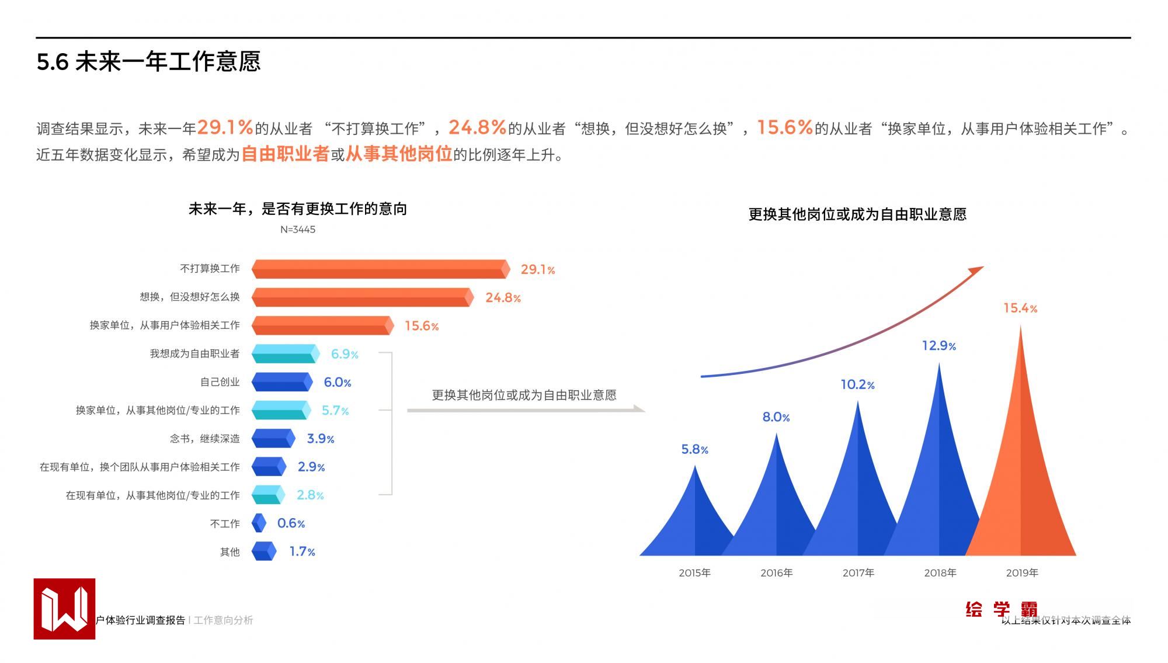This screenshot has height=663, width=1168.
Task: Select the 不打算换工作 orange bar
Action: 381,269
